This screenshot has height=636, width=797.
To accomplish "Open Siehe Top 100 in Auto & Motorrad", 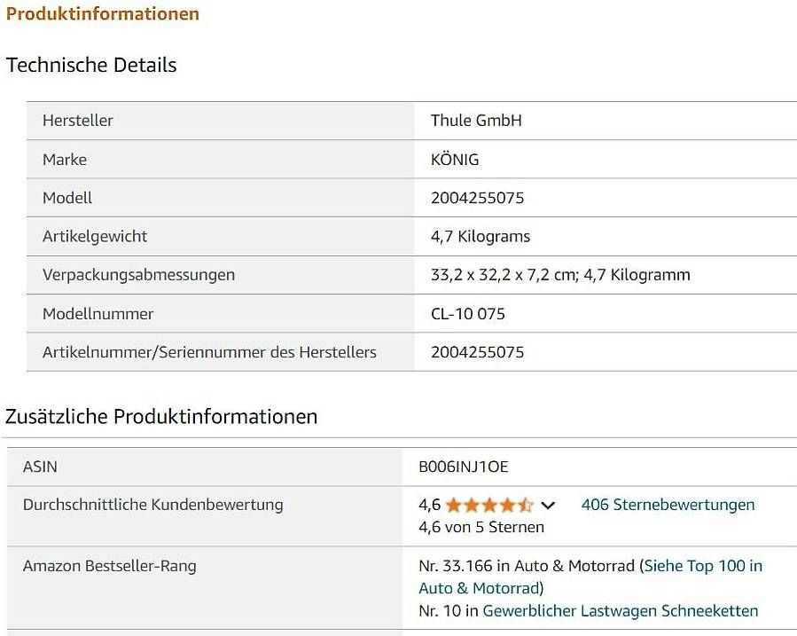I will (x=702, y=566).
